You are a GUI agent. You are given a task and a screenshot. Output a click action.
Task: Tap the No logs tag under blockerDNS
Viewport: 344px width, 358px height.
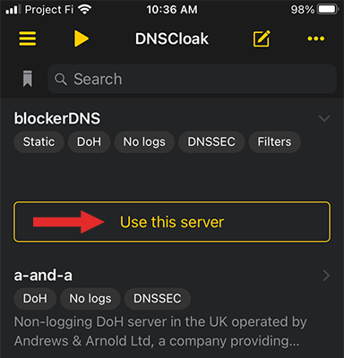(144, 141)
